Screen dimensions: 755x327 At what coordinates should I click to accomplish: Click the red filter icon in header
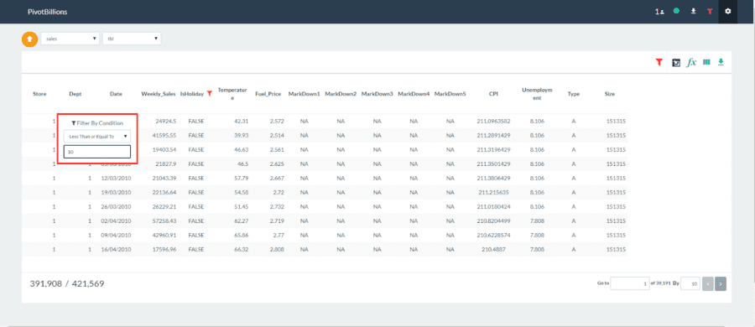(x=710, y=11)
